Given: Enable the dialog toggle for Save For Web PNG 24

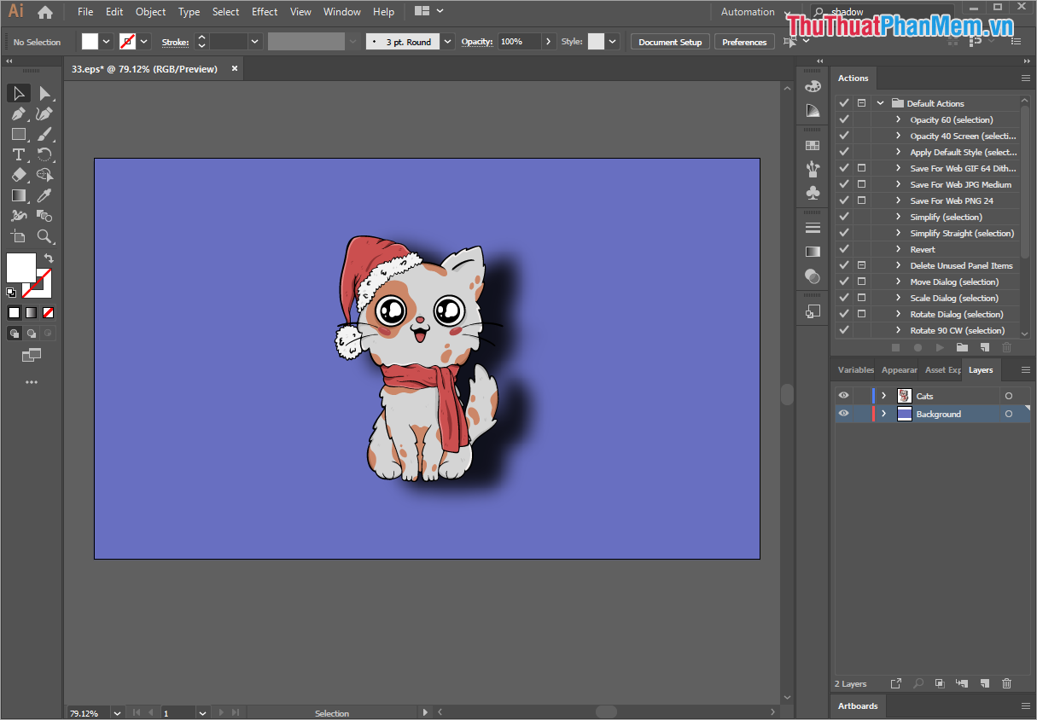Looking at the screenshot, I should 861,200.
